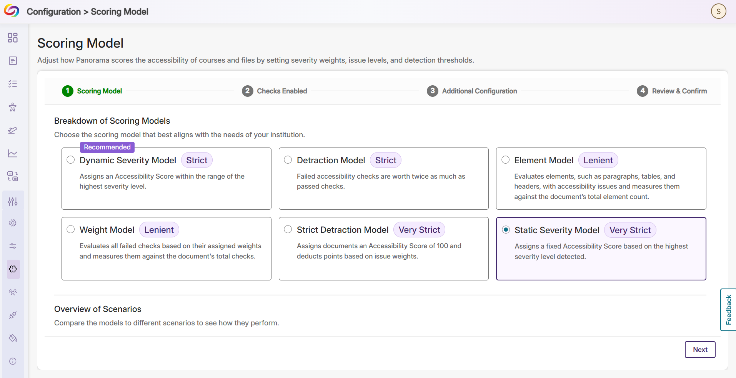Open the Feedback side tab
The width and height of the screenshot is (736, 378).
tap(728, 310)
